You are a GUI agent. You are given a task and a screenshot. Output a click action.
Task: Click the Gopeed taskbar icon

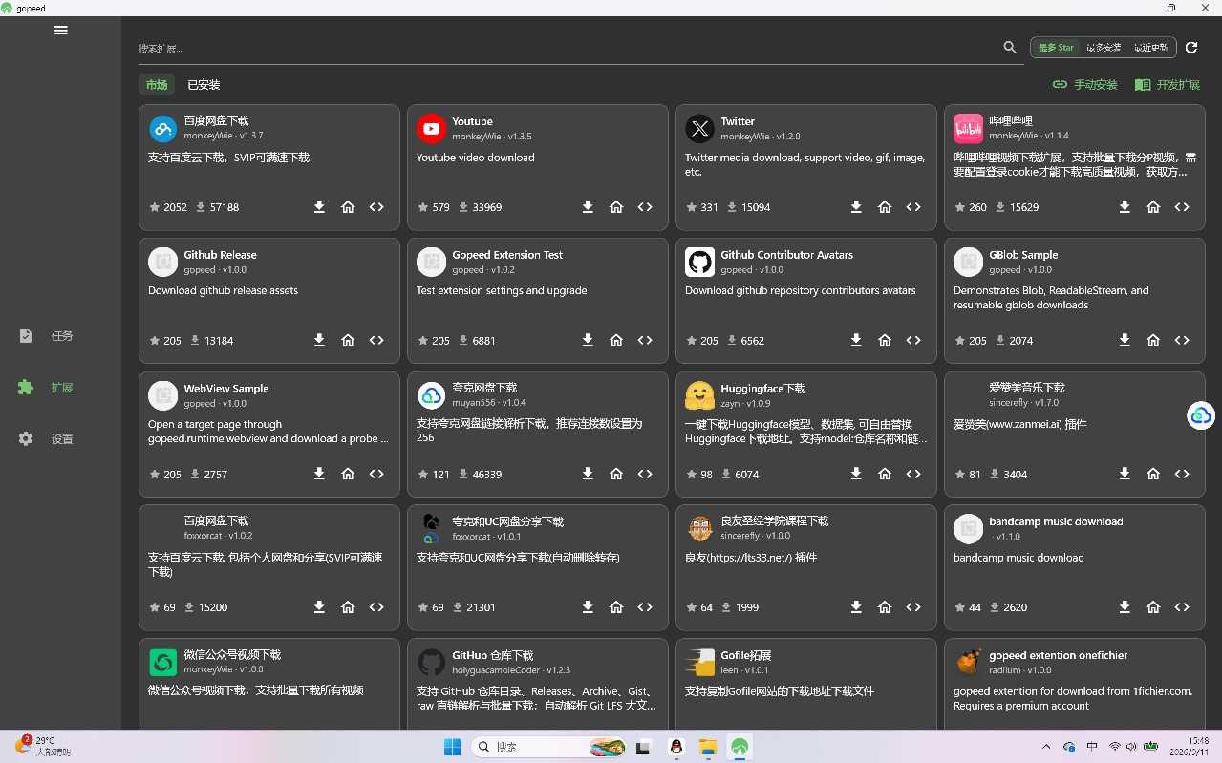click(740, 747)
